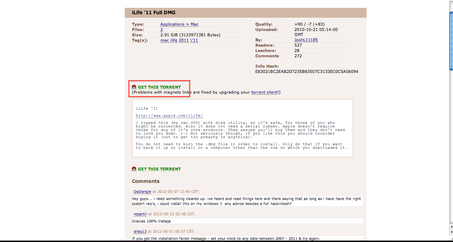This screenshot has width=453, height=242.
Task: Click the uploaded date "2010-10-21 05:14:00"
Action: (316, 30)
